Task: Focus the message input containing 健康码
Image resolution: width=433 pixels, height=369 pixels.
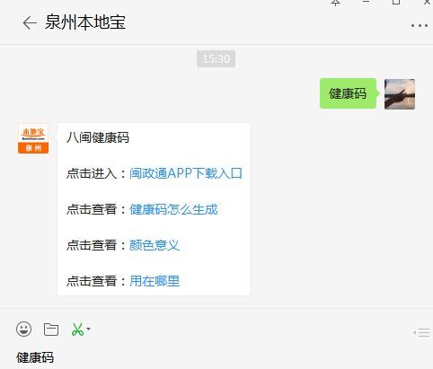Action: click(x=216, y=357)
